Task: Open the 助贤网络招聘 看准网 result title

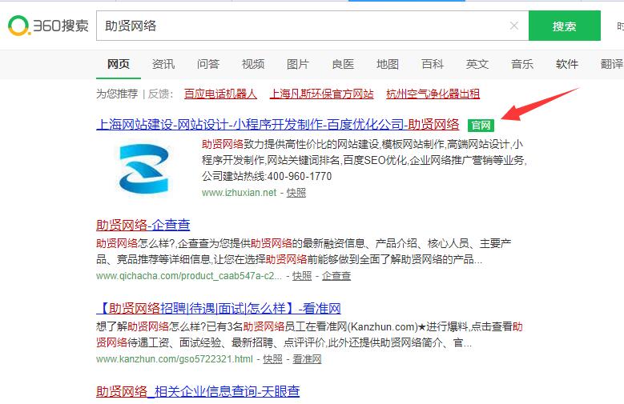Action: click(219, 309)
